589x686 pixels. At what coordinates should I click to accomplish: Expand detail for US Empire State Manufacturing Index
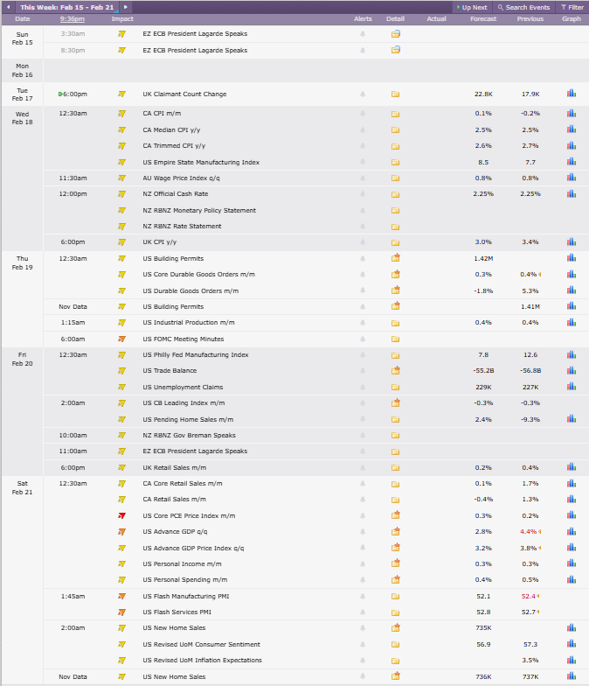[395, 163]
